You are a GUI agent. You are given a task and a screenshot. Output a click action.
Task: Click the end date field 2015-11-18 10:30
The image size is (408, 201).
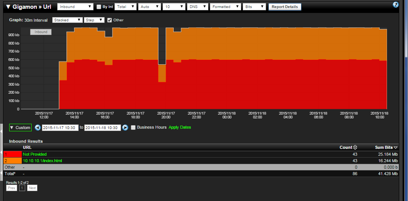[x=102, y=127]
